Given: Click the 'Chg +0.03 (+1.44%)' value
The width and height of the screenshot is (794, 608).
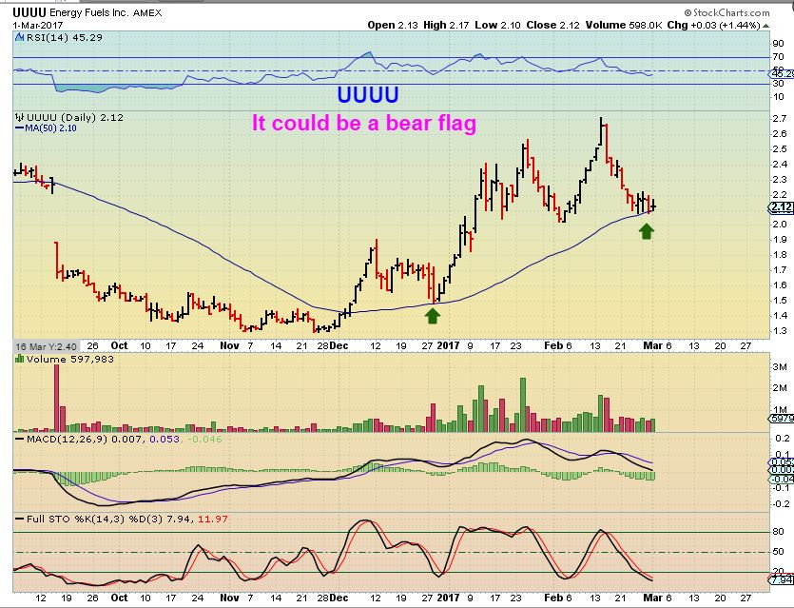Looking at the screenshot, I should [714, 25].
